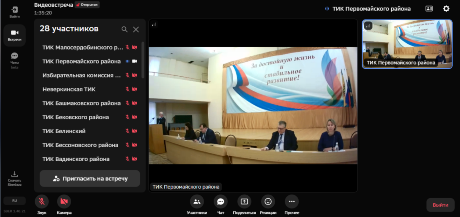
Task: Toggle Участники list button
Action: click(197, 201)
